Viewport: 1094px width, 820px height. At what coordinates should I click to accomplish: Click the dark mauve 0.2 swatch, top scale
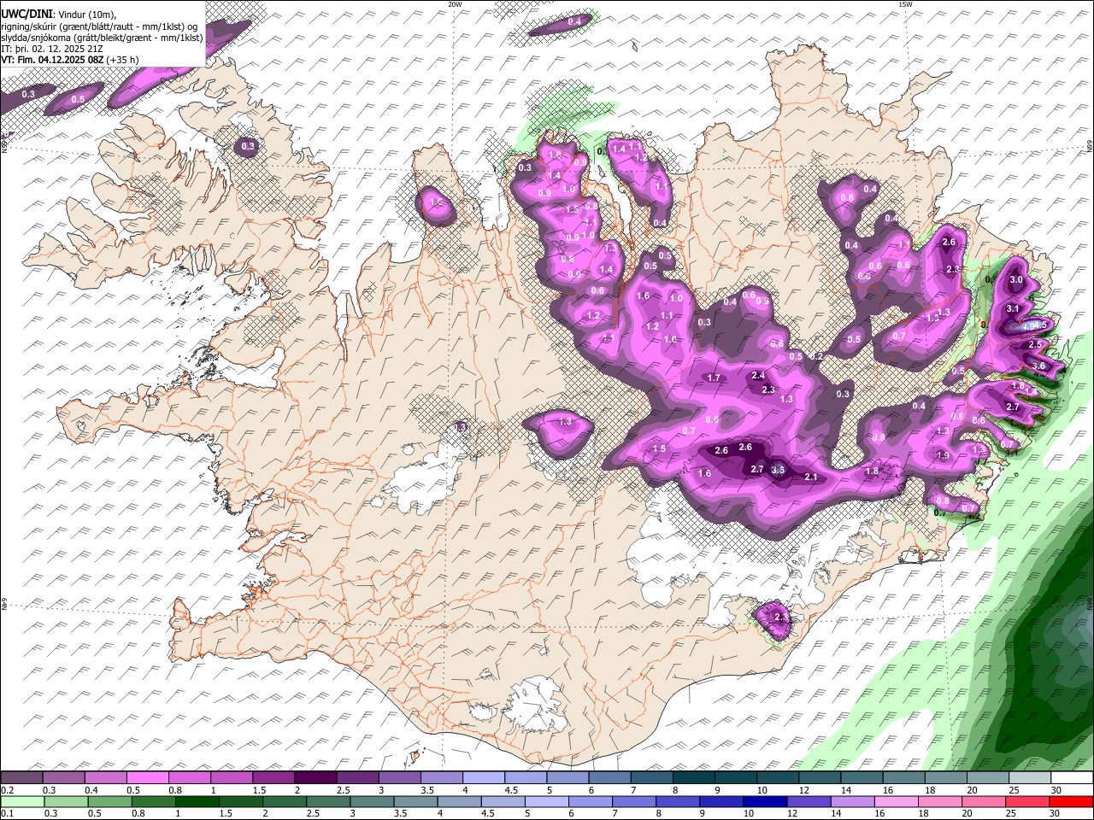pyautogui.click(x=21, y=777)
